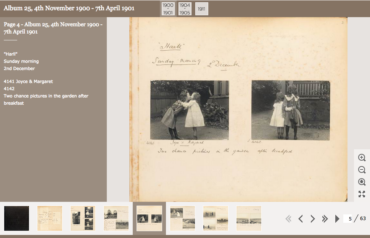Screen dimensions: 370x238
Task: Open the thumbnail showing a tree scene
Action: (x=116, y=218)
